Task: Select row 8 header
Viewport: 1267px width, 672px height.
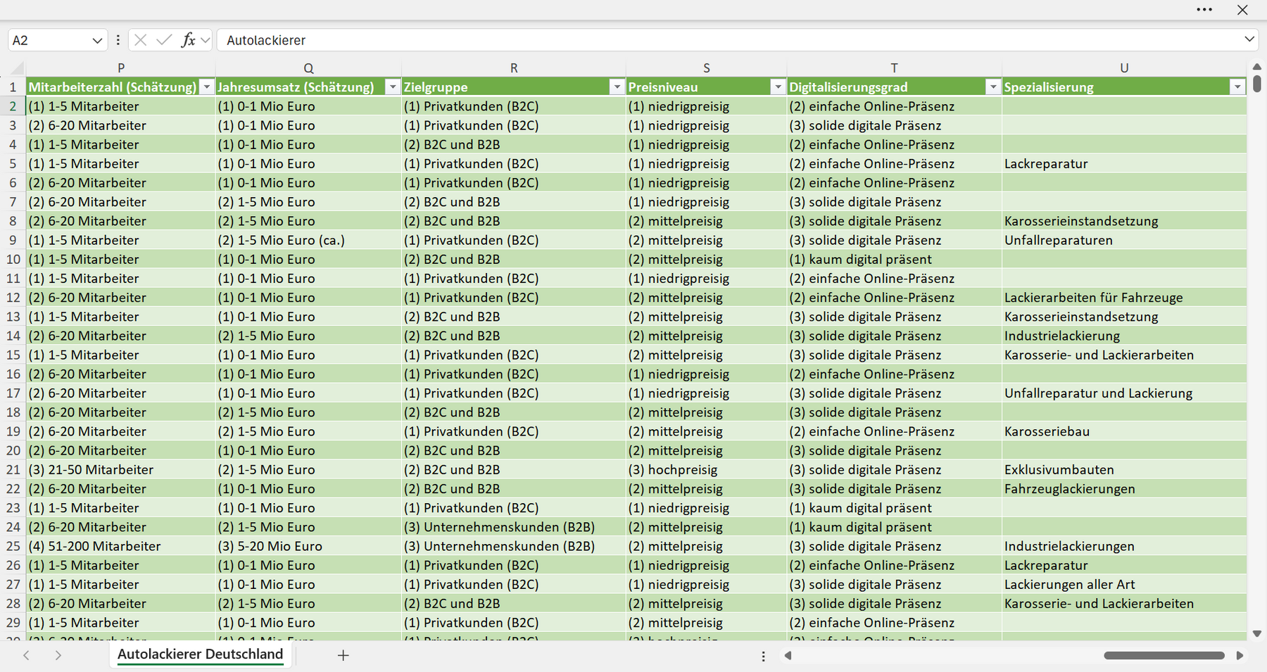Action: 13,221
